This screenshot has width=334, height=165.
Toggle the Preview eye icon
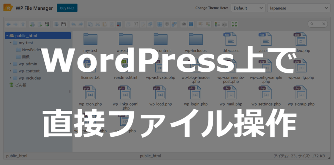coord(184,24)
